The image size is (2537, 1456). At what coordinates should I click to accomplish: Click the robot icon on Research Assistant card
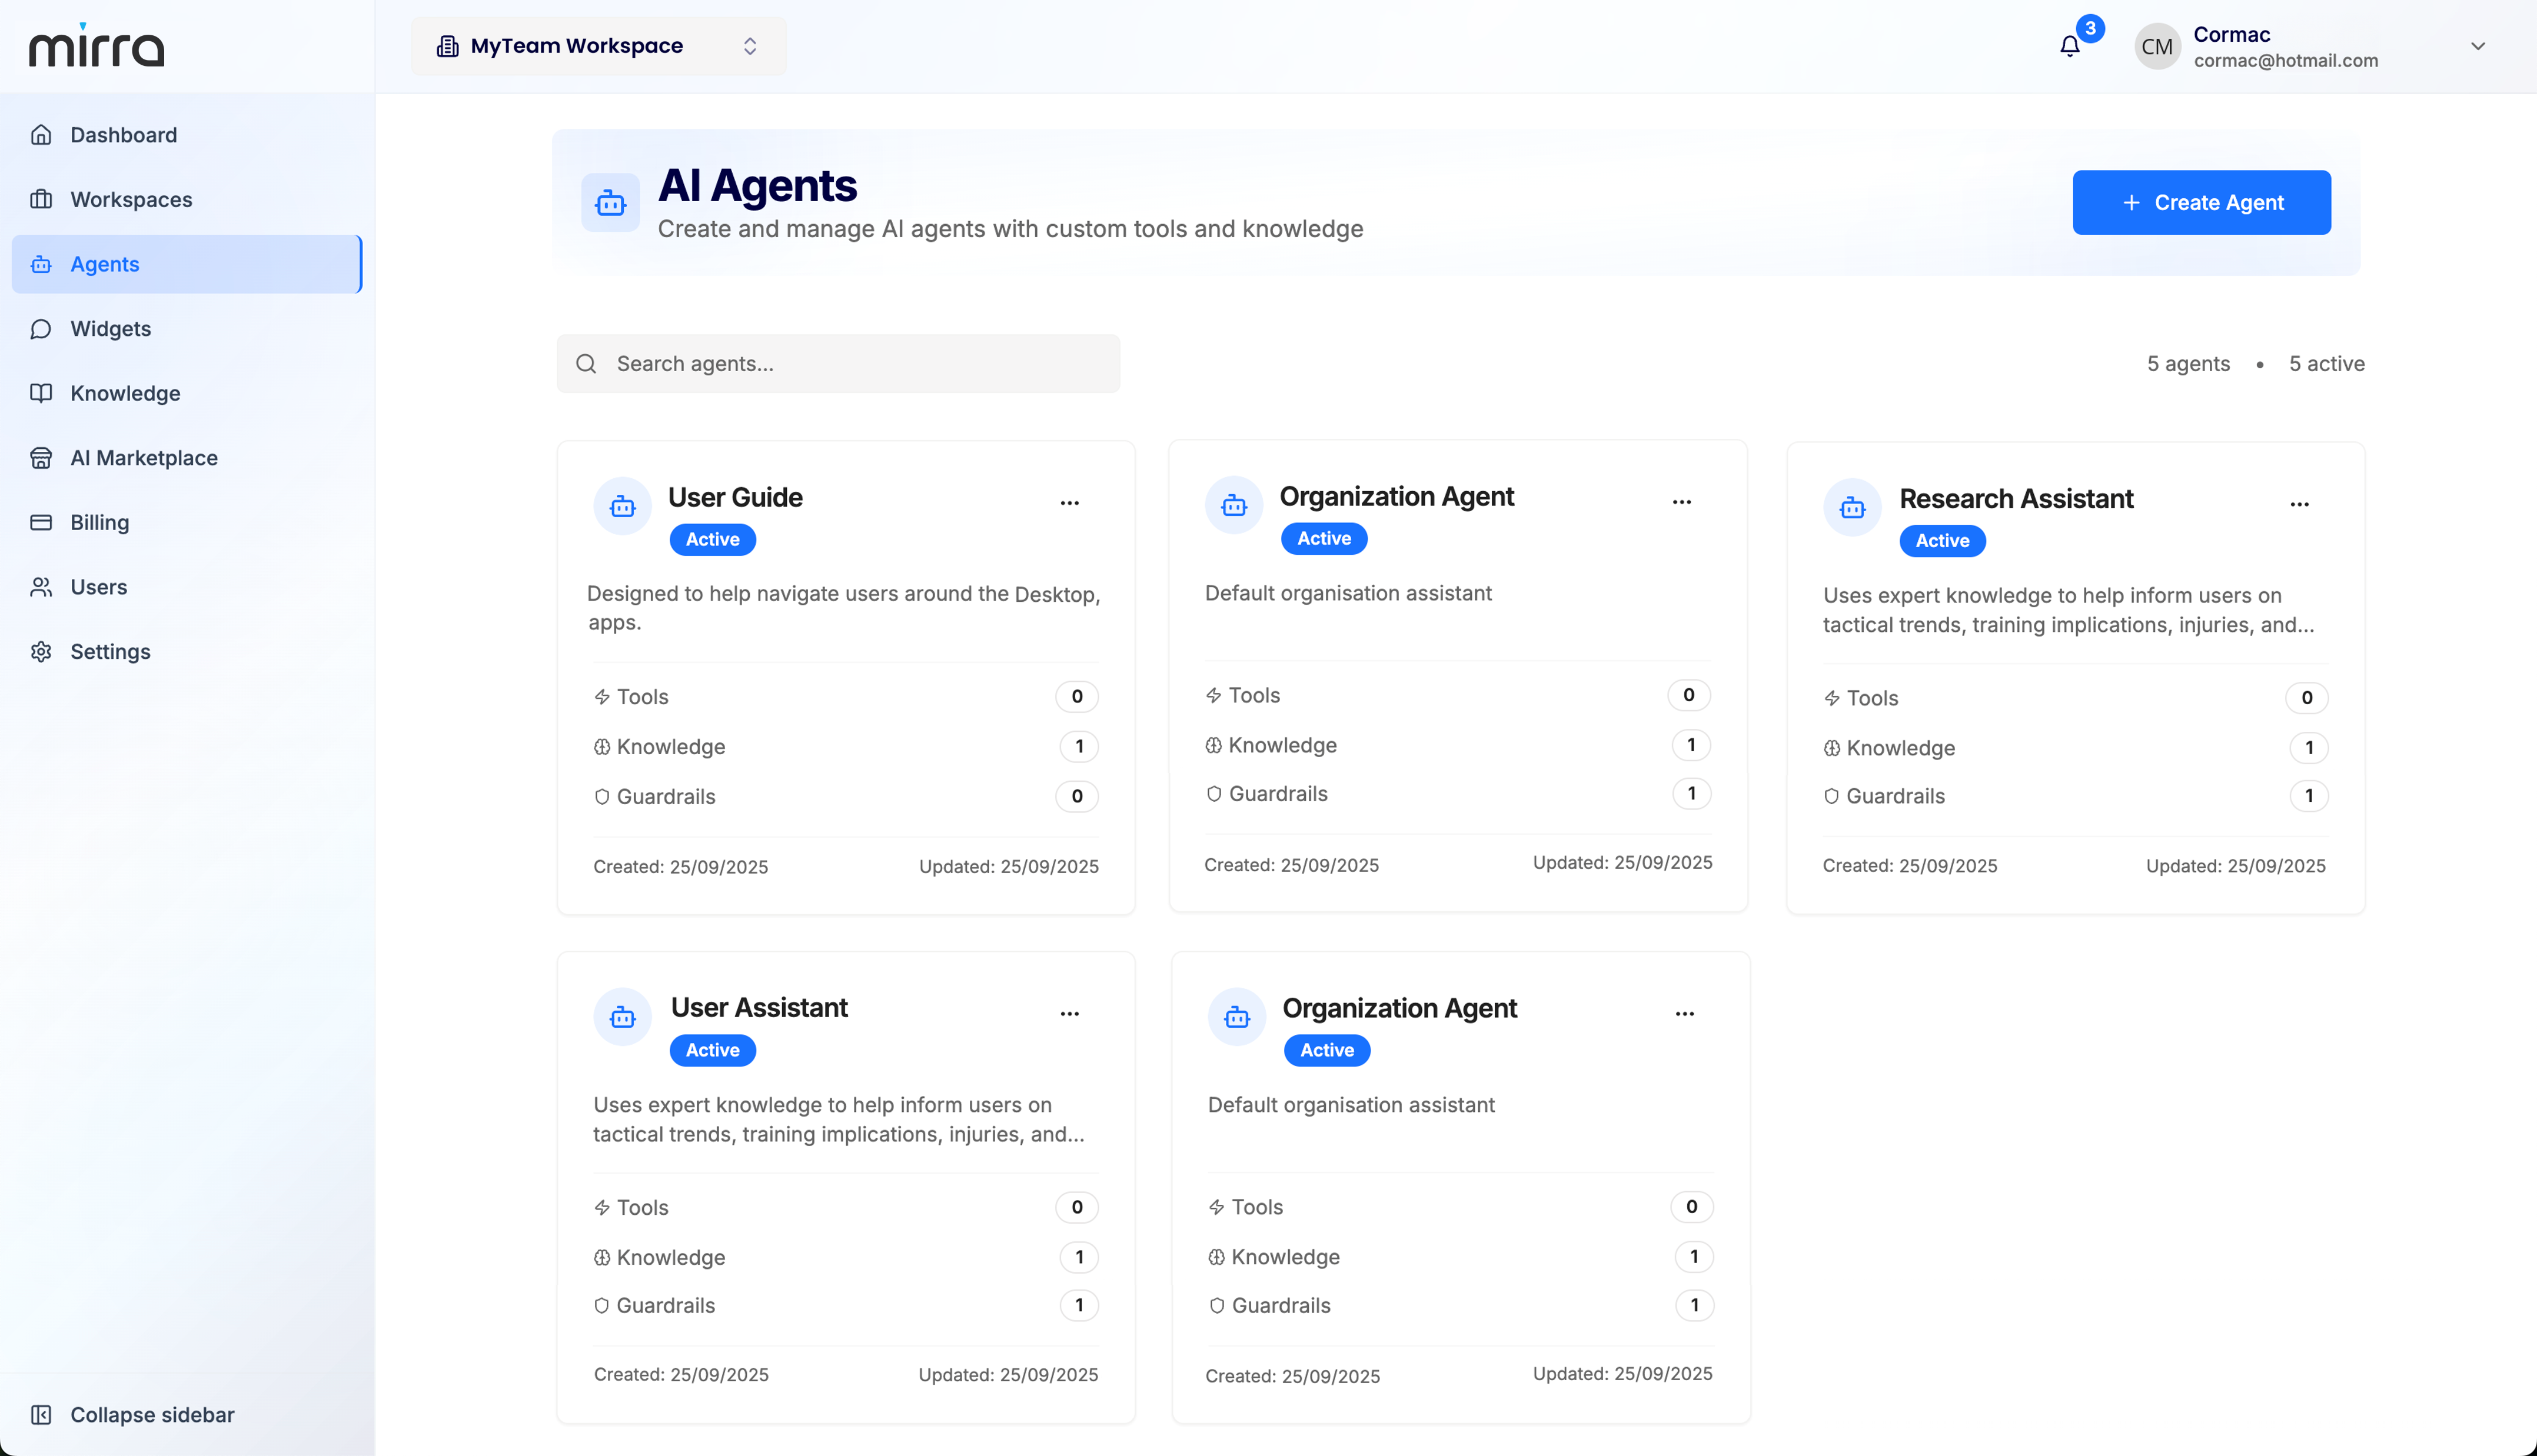tap(1852, 508)
